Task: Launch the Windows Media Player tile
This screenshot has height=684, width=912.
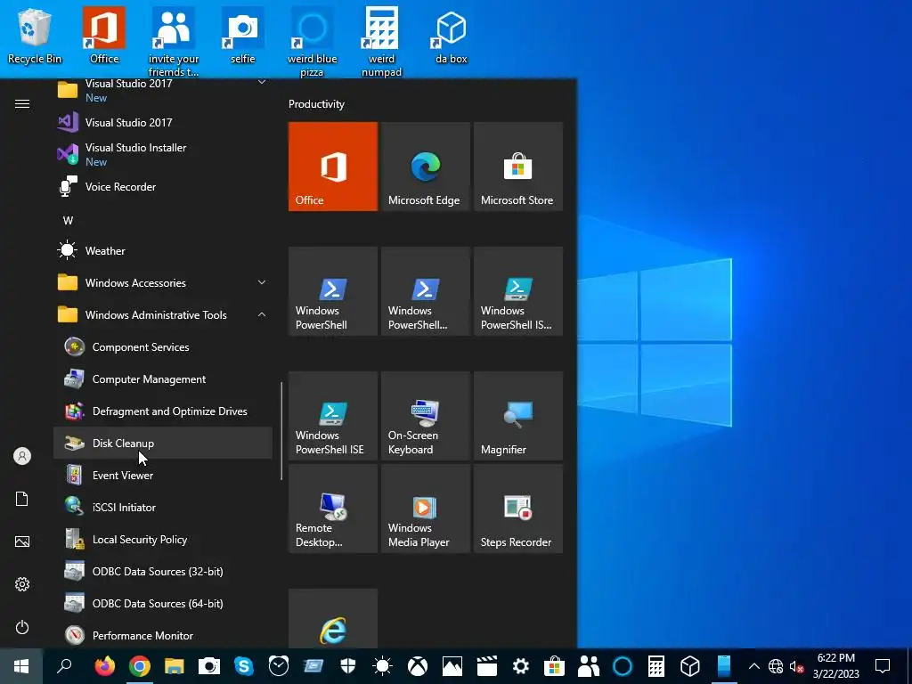Action: (x=425, y=509)
